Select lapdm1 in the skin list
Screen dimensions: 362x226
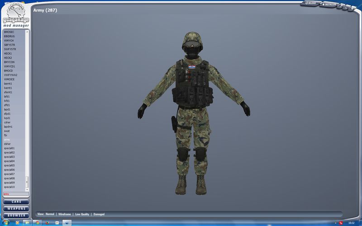click(x=8, y=127)
